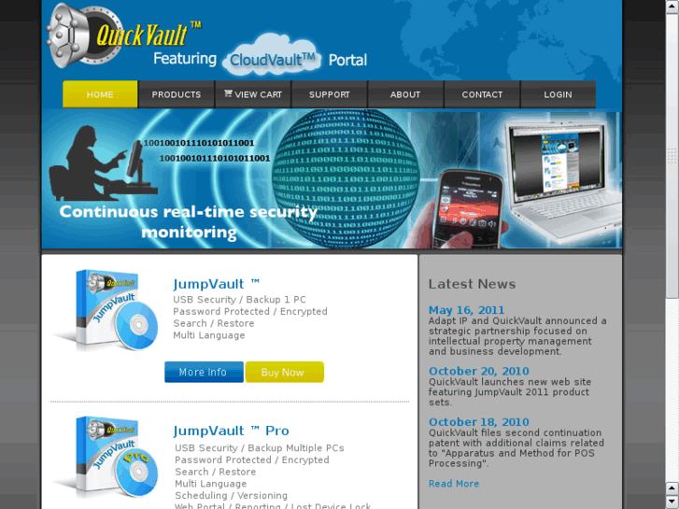This screenshot has height=509, width=679.
Task: Click the shopping cart icon in View Cart
Action: coord(228,93)
